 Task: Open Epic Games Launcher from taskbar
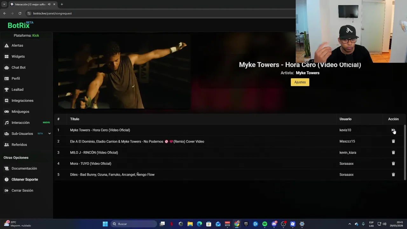coord(246,224)
